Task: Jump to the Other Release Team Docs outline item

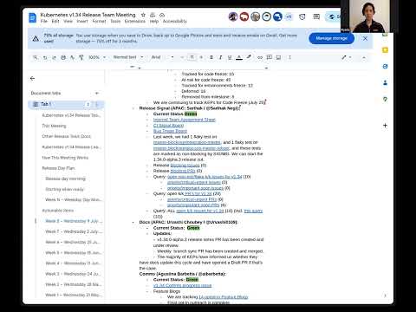Action: [67, 136]
